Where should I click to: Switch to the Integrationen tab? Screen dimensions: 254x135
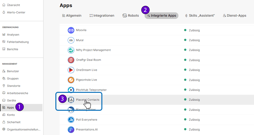click(x=102, y=16)
